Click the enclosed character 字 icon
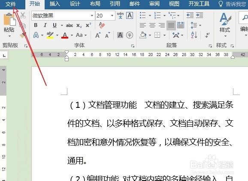Viewport: 248px width, 181px height. pos(130,35)
